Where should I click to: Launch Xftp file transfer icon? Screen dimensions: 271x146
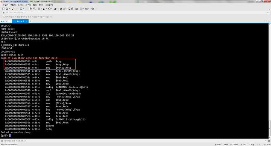[61, 9]
